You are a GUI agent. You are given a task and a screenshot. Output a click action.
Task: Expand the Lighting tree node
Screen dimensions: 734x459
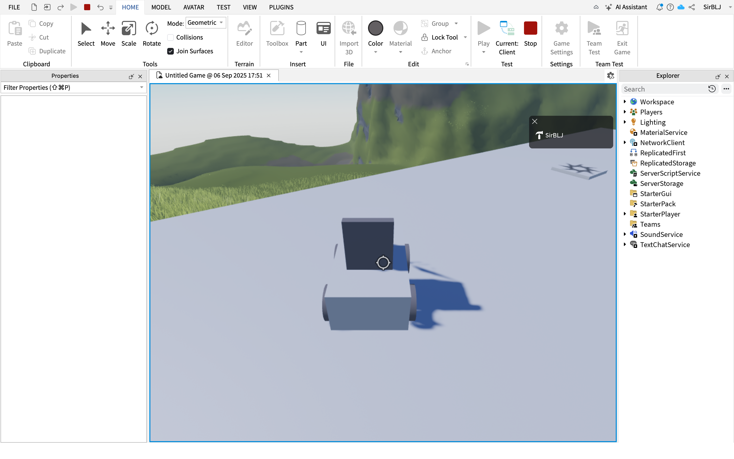click(x=625, y=122)
